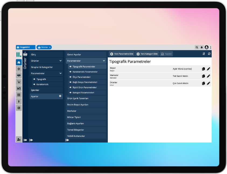Image resolution: width=227 pixels, height=174 pixels.
Task: Open the search icon in top bar
Action: point(197,47)
